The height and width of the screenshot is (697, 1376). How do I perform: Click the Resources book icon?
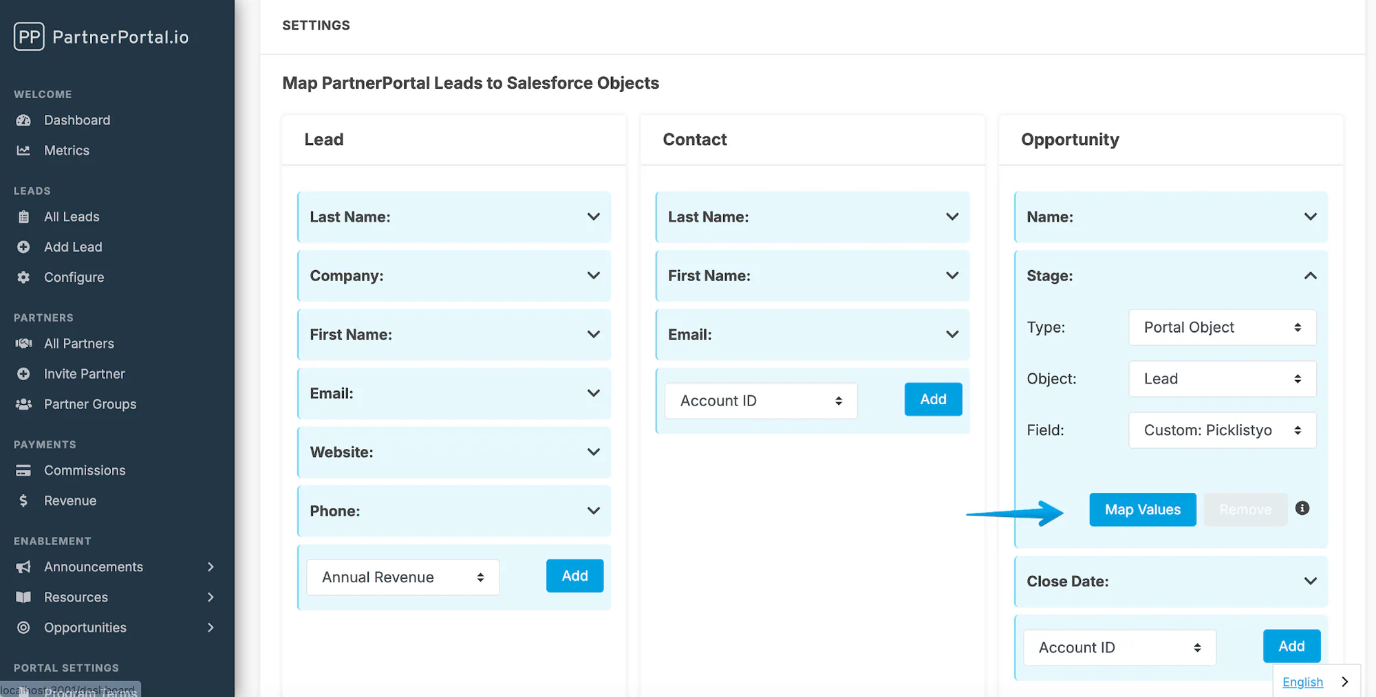(x=23, y=597)
